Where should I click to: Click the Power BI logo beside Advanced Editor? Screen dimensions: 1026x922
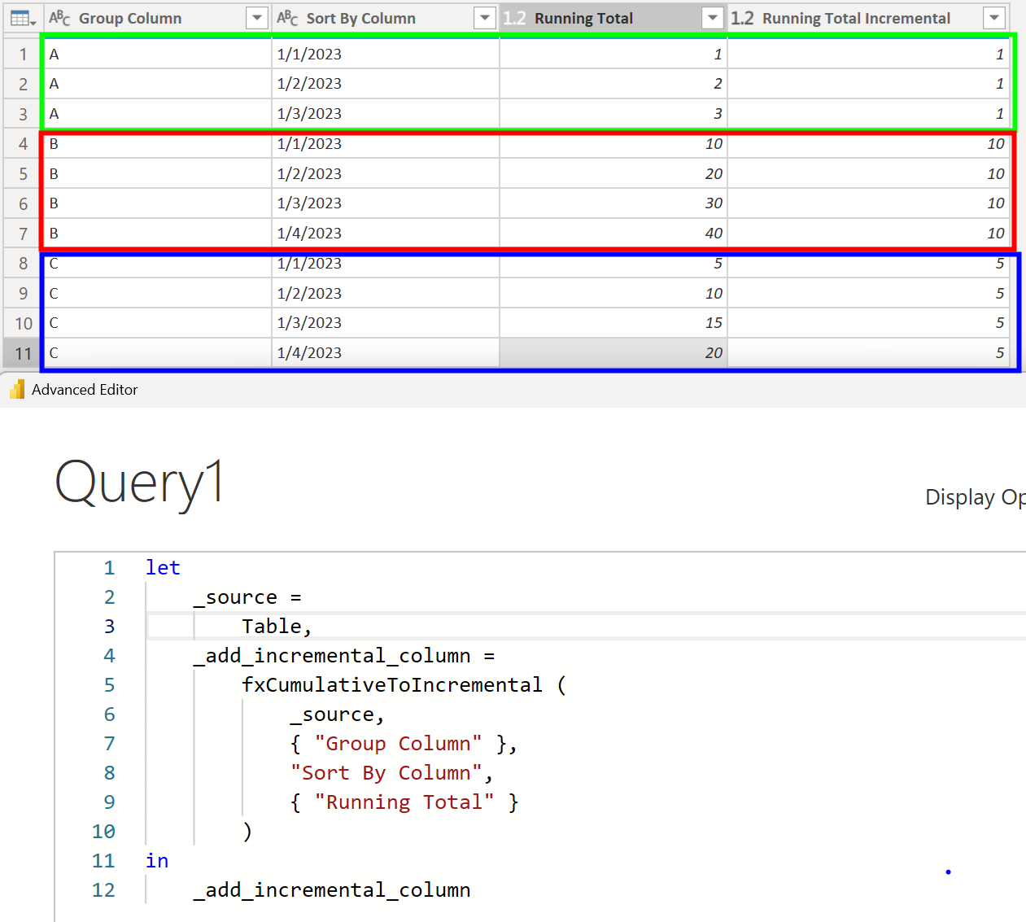[x=17, y=390]
